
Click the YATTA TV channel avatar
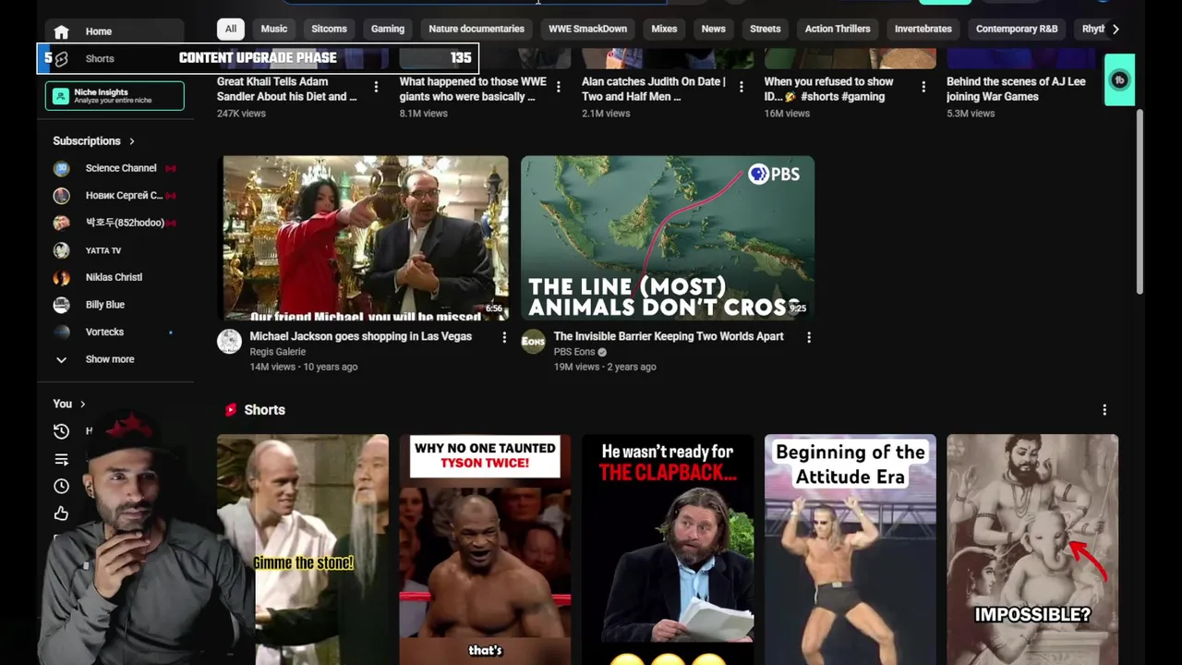pyautogui.click(x=61, y=250)
